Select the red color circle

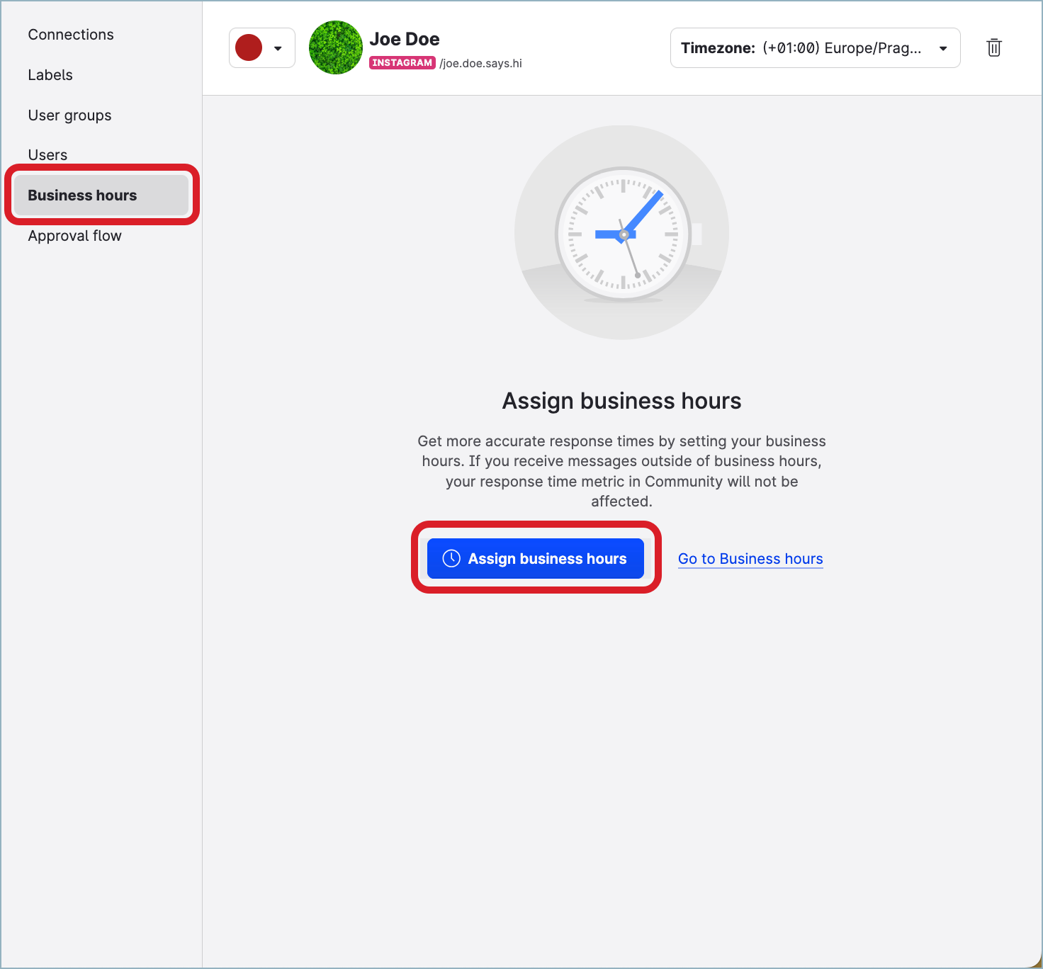[249, 47]
